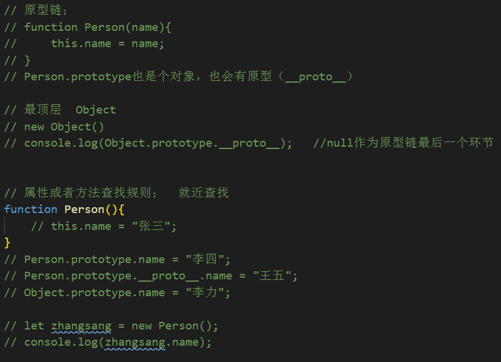Click the 就近查找 comment text

[203, 193]
